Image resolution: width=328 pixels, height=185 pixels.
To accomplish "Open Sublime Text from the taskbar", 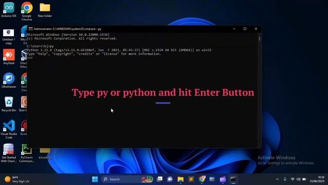I will pyautogui.click(x=191, y=179).
